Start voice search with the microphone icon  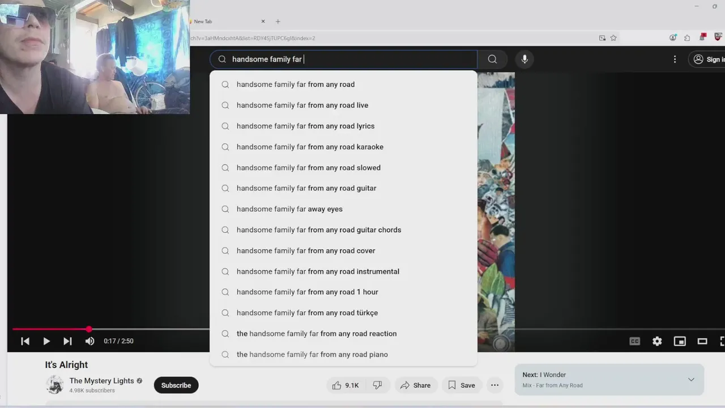524,59
